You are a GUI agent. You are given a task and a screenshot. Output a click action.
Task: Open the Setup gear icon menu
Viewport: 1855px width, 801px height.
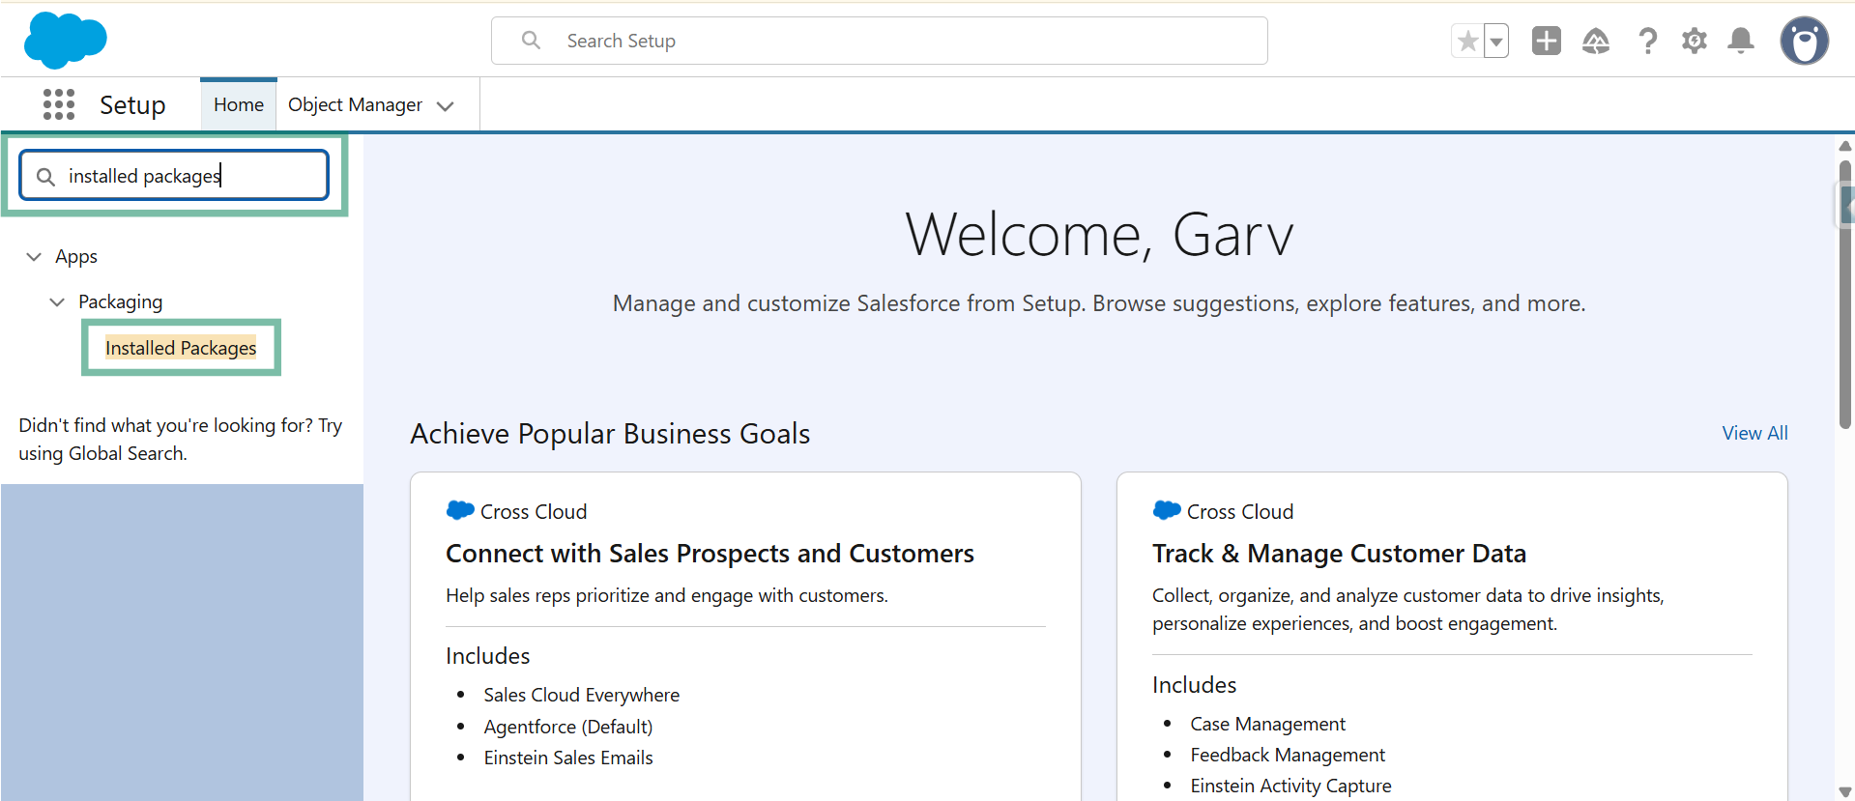[x=1694, y=41]
